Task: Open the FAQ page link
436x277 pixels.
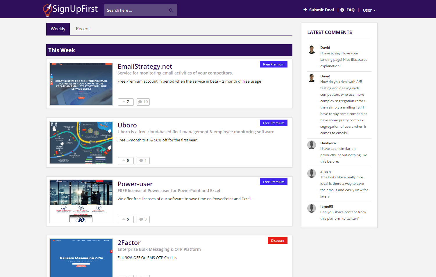Action: tap(348, 10)
